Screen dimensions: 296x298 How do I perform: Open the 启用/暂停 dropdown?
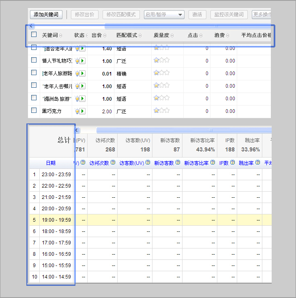(164, 15)
